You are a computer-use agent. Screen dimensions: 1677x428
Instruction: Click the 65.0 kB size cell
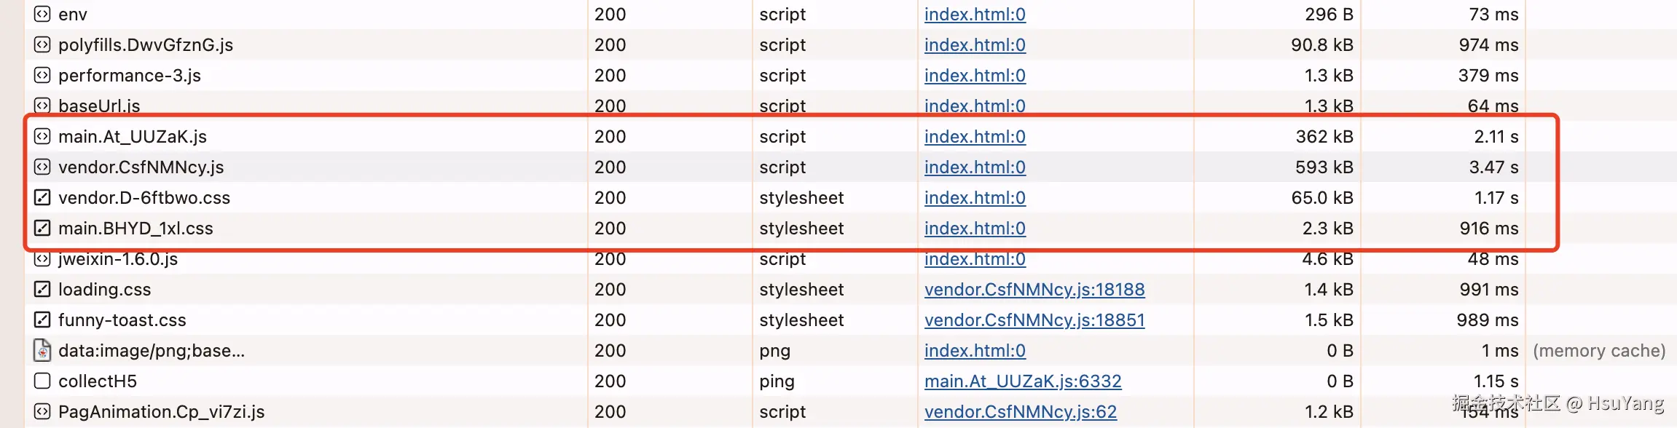pos(1322,197)
